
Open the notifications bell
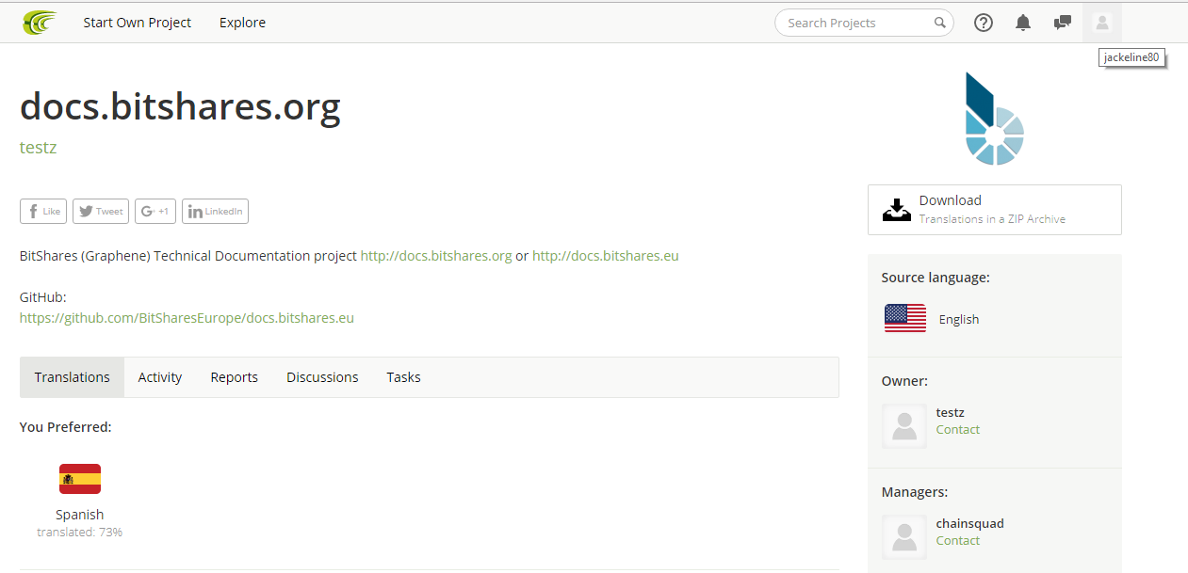click(x=1023, y=23)
